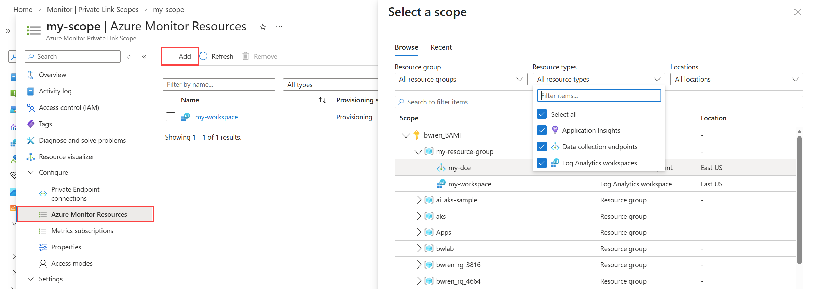815x289 pixels.
Task: Switch to the Recent tab
Action: click(441, 47)
